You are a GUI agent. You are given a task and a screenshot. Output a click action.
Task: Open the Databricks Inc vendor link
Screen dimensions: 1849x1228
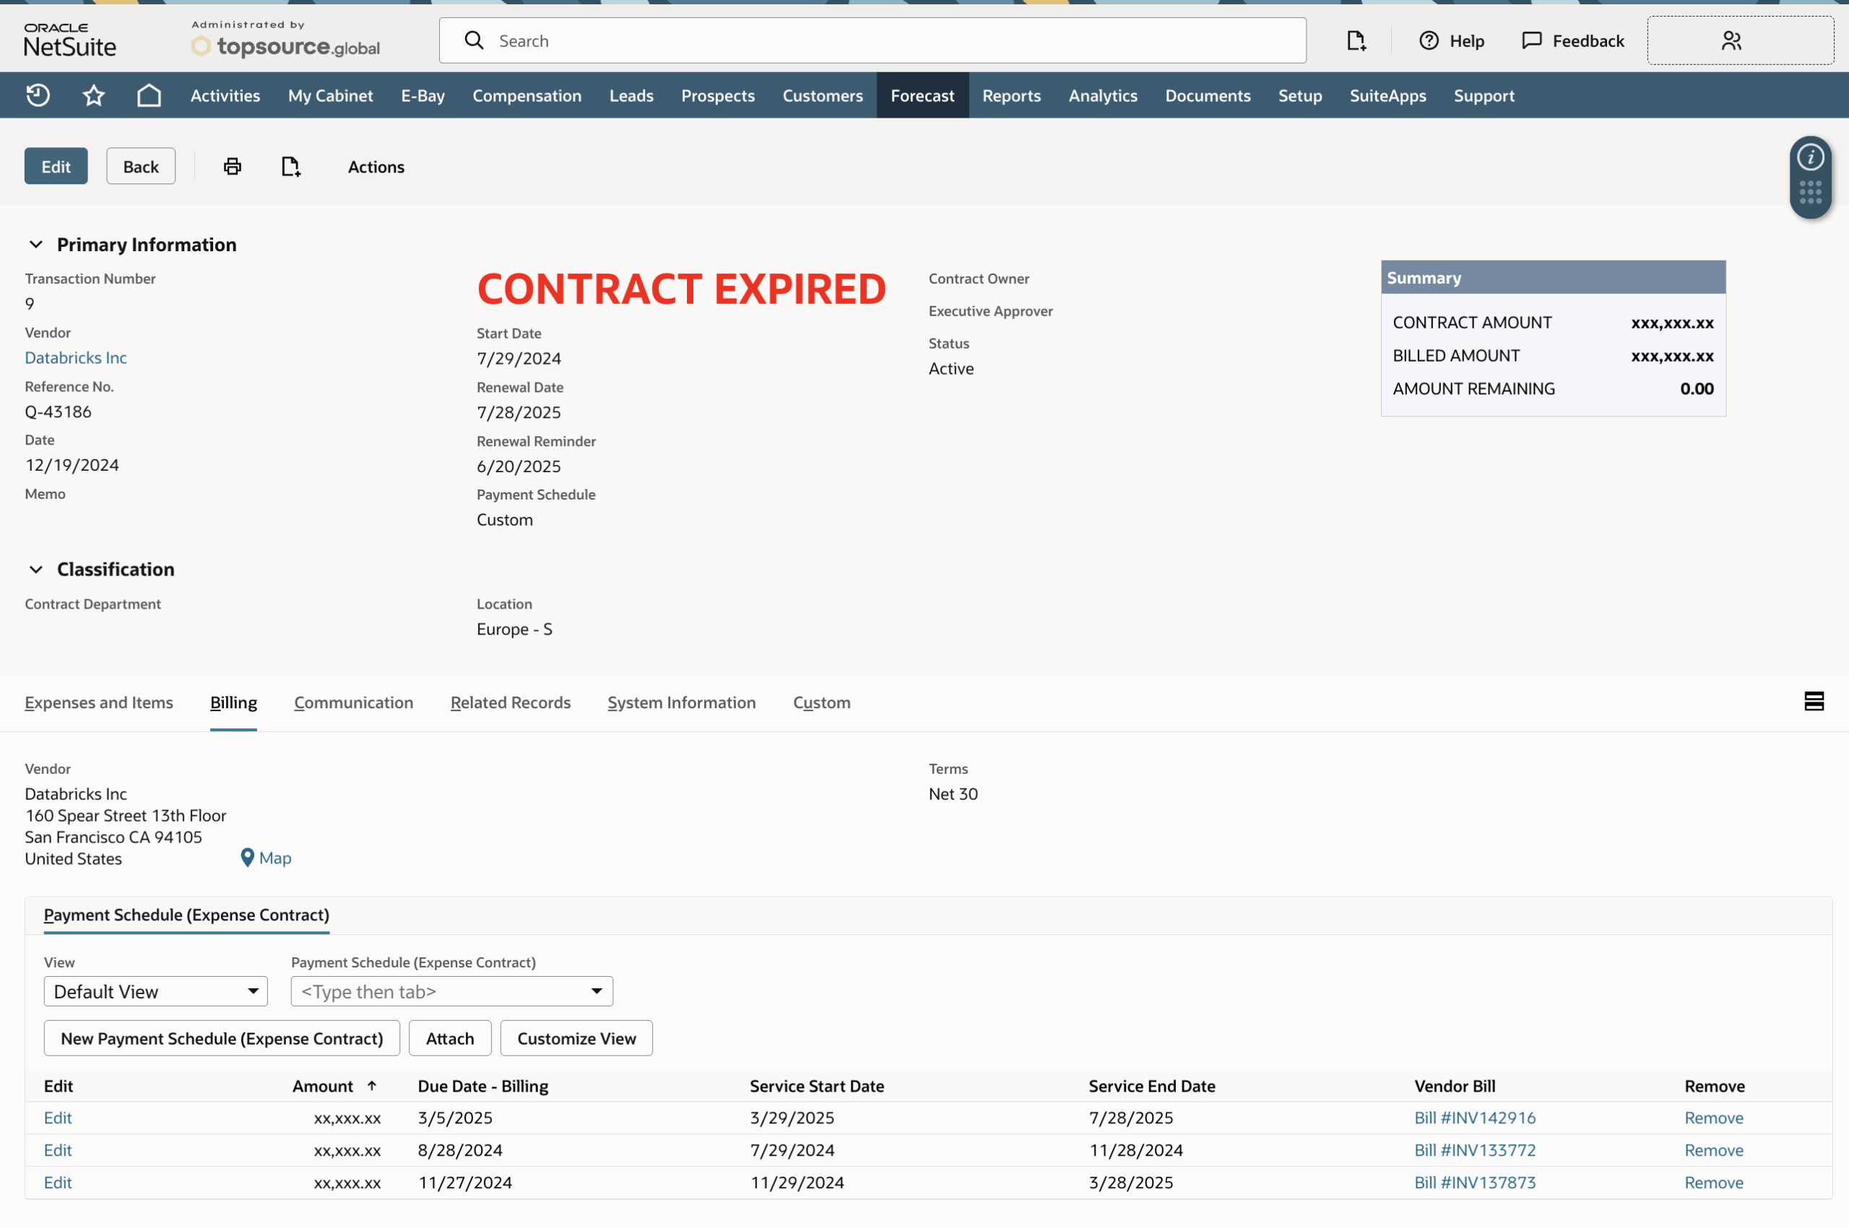pyautogui.click(x=76, y=358)
